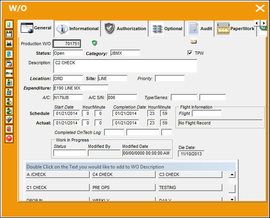Click the Schedule completion hour field 23
This screenshot has height=218, width=270.
pyautogui.click(x=151, y=113)
